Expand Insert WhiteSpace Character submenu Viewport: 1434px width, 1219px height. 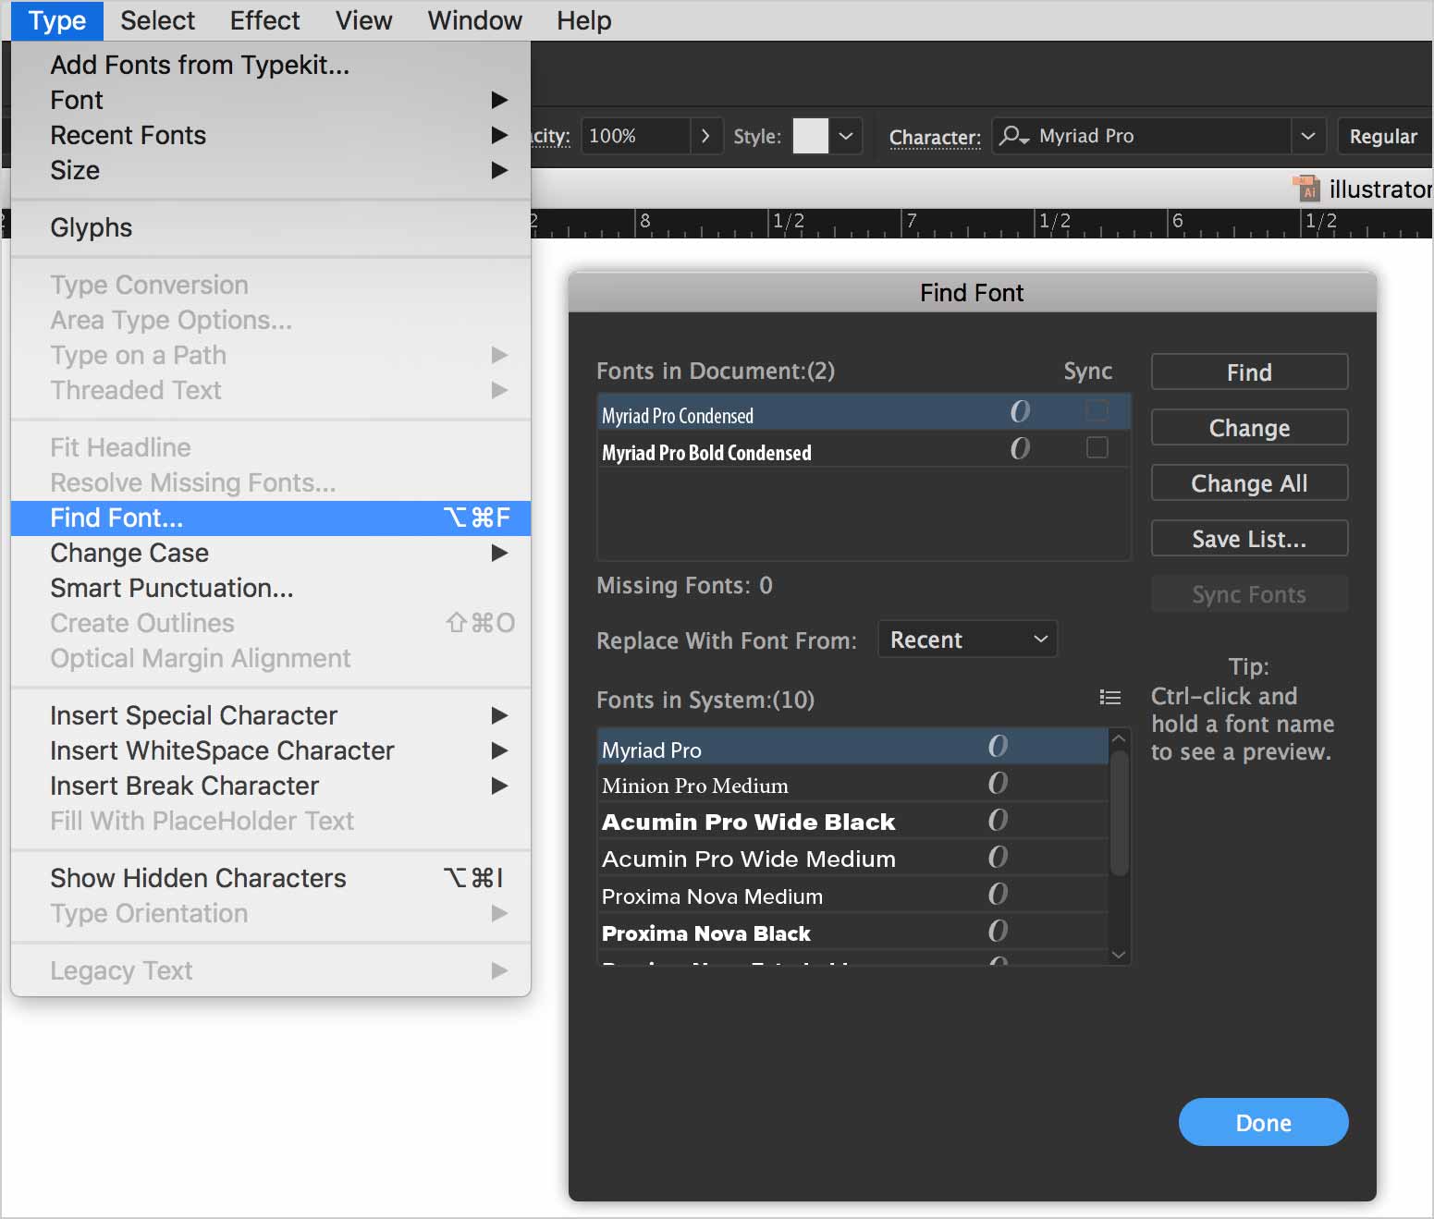pyautogui.click(x=271, y=750)
